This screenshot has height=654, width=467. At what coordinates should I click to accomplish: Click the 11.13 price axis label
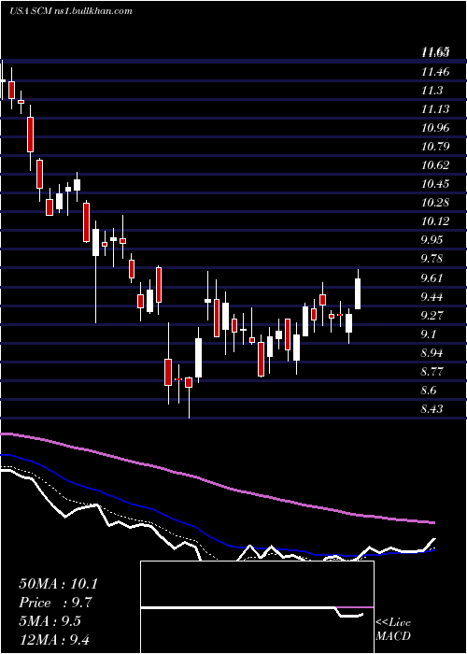click(x=435, y=109)
